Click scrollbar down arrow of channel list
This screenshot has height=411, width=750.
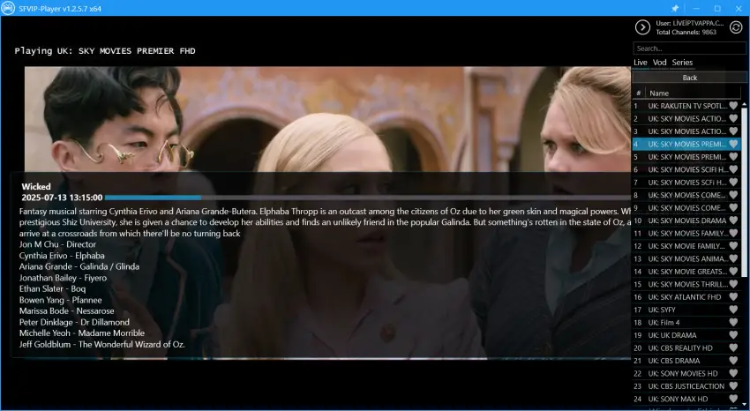click(744, 404)
